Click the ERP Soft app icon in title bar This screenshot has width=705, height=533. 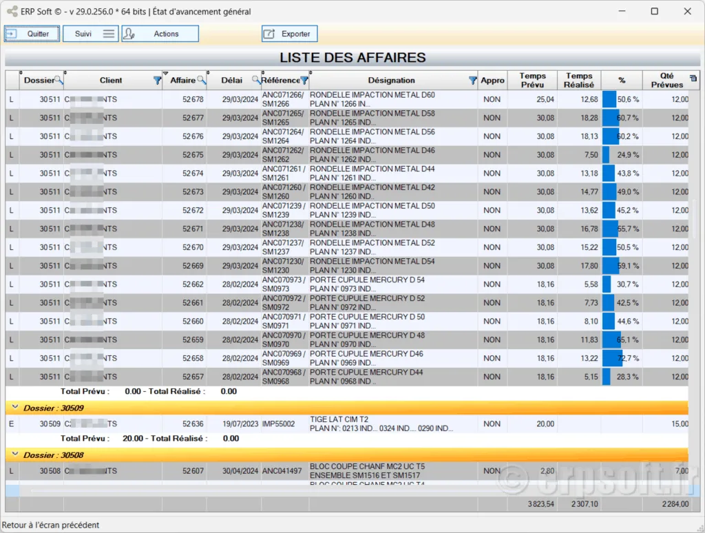[x=12, y=12]
